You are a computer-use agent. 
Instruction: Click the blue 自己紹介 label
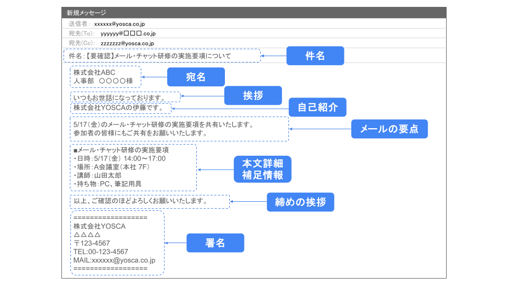point(317,107)
